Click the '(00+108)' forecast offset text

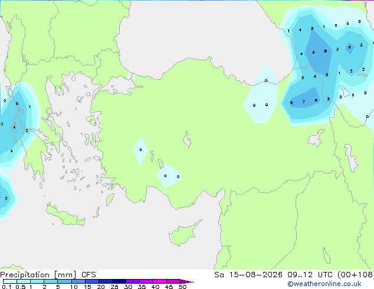pyautogui.click(x=356, y=275)
